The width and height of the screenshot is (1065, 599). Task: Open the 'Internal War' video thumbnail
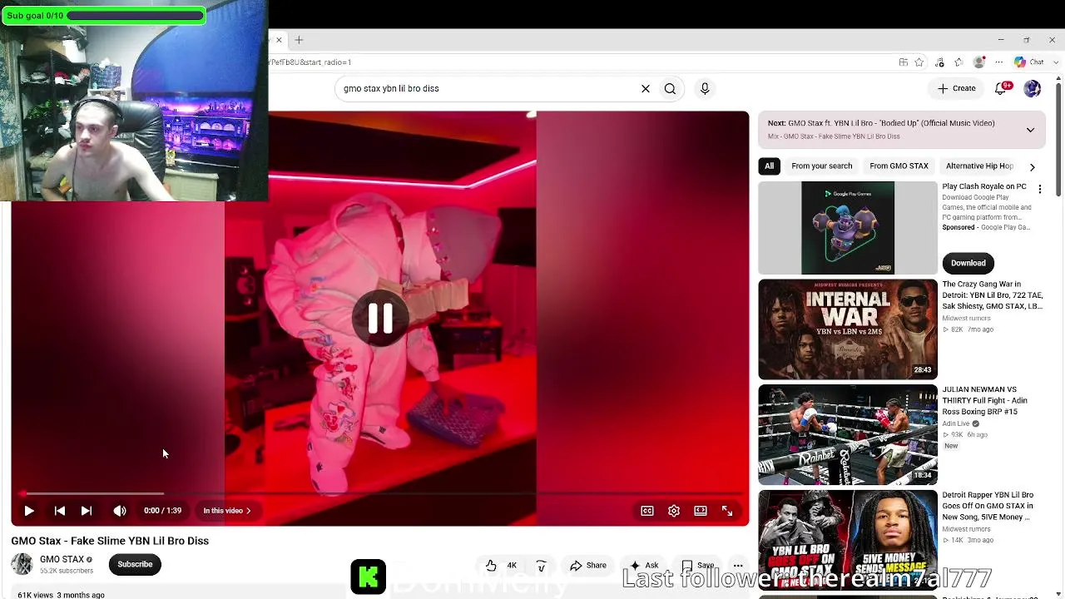848,329
